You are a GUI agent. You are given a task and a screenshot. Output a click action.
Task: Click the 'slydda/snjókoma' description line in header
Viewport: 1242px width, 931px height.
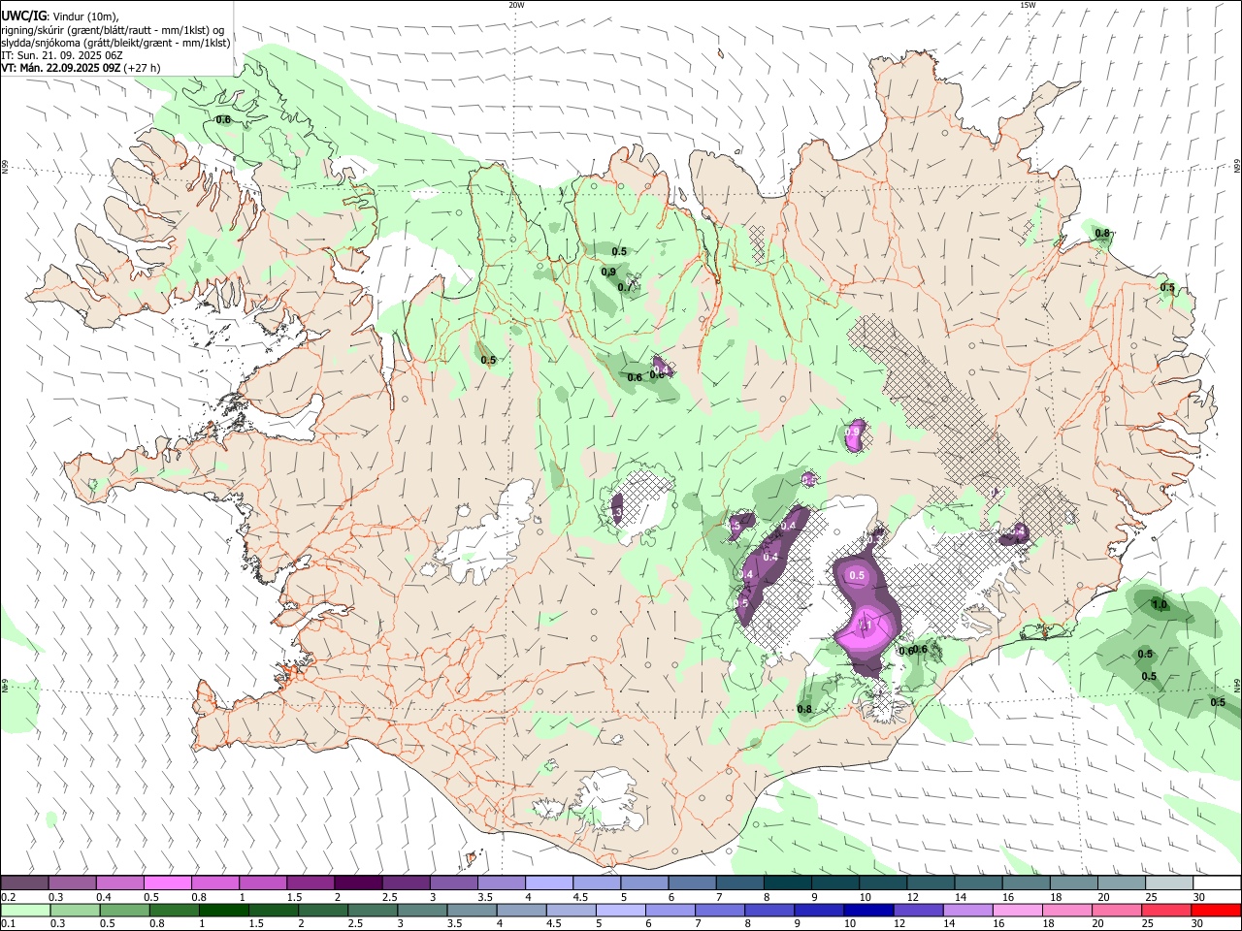click(x=115, y=43)
